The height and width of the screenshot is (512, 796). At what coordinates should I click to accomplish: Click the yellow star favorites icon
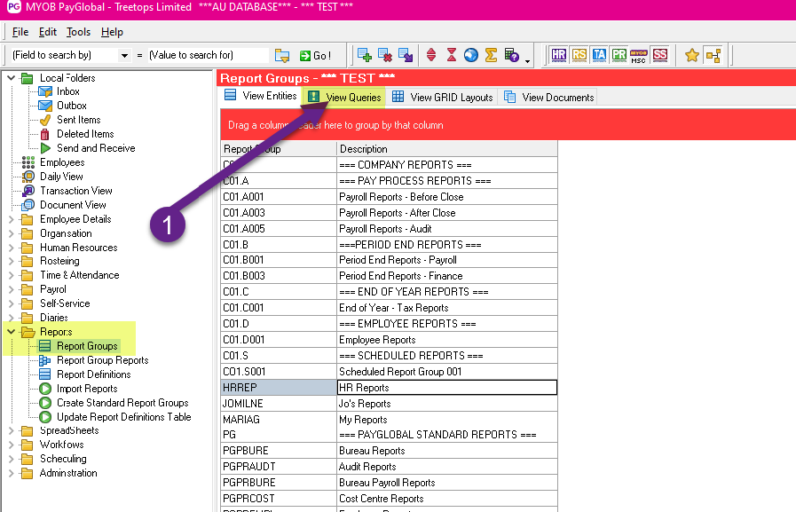tap(692, 55)
